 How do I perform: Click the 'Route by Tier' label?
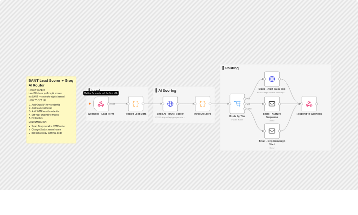coord(237,116)
